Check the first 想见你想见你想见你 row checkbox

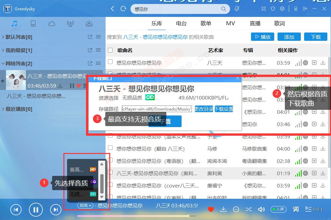pyautogui.click(x=110, y=62)
